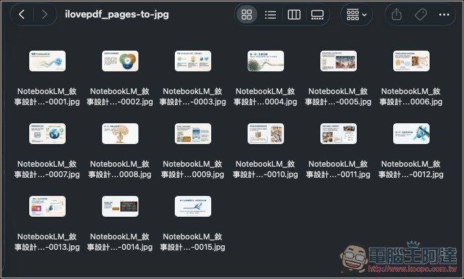Go back to the previous folder
Image resolution: width=464 pixels, height=279 pixels.
pyautogui.click(x=21, y=14)
